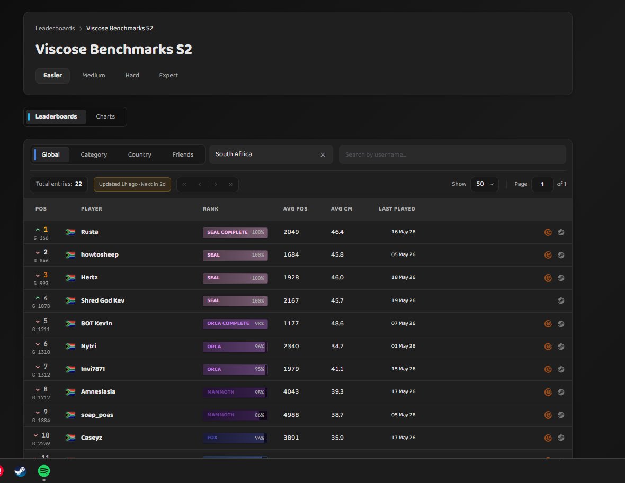Click the Steam icon for howtosheep
The image size is (625, 483).
[x=561, y=255]
